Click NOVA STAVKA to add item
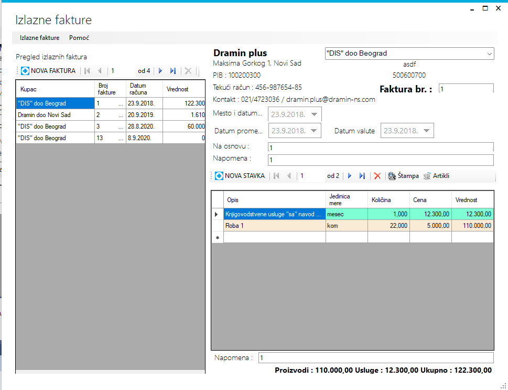Image resolution: width=508 pixels, height=390 pixels. pos(240,176)
